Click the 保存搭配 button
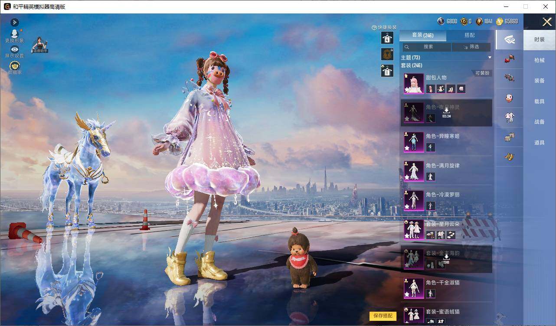556x326 pixels. pos(383,316)
